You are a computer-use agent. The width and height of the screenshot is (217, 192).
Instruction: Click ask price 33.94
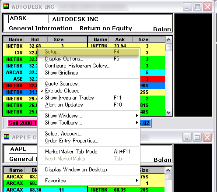tap(120, 46)
